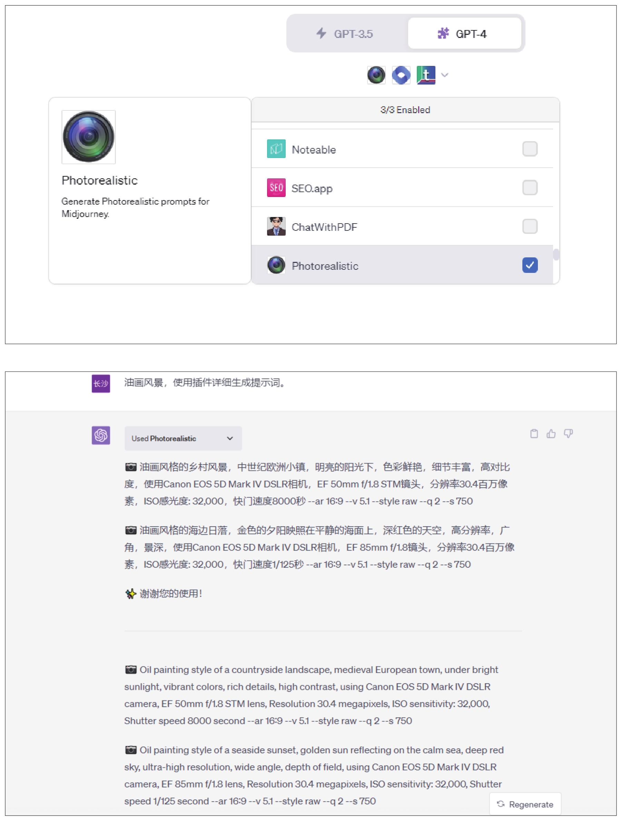Enable the Noteable plugin checkbox

tap(530, 149)
